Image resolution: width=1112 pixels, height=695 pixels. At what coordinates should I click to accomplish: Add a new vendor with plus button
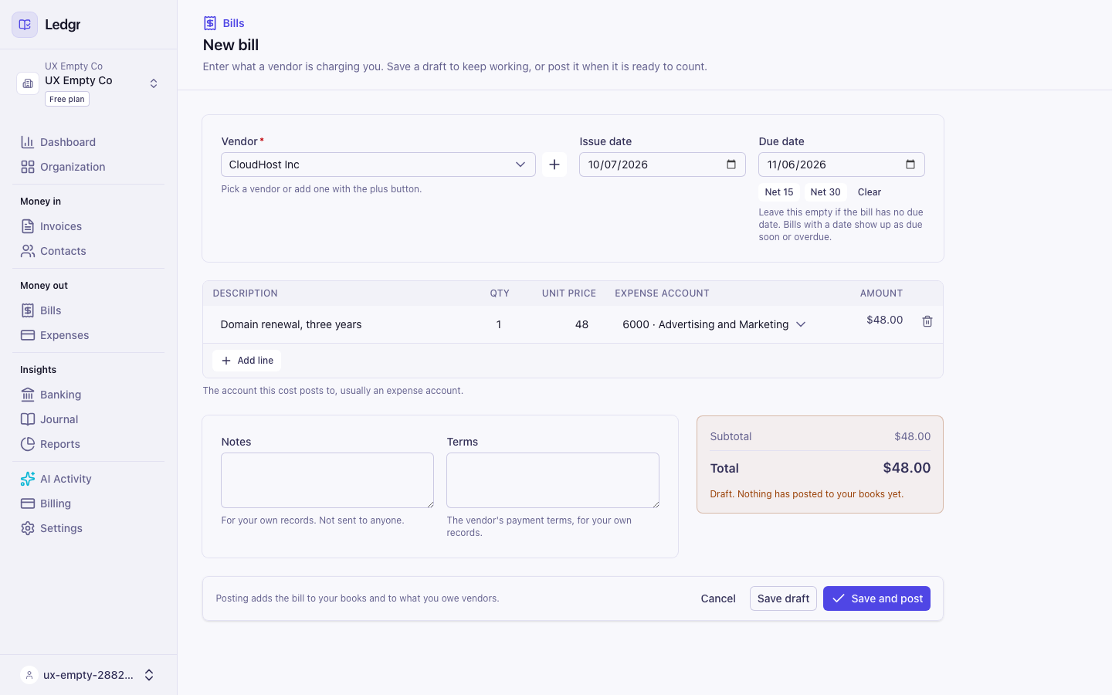pyautogui.click(x=554, y=164)
